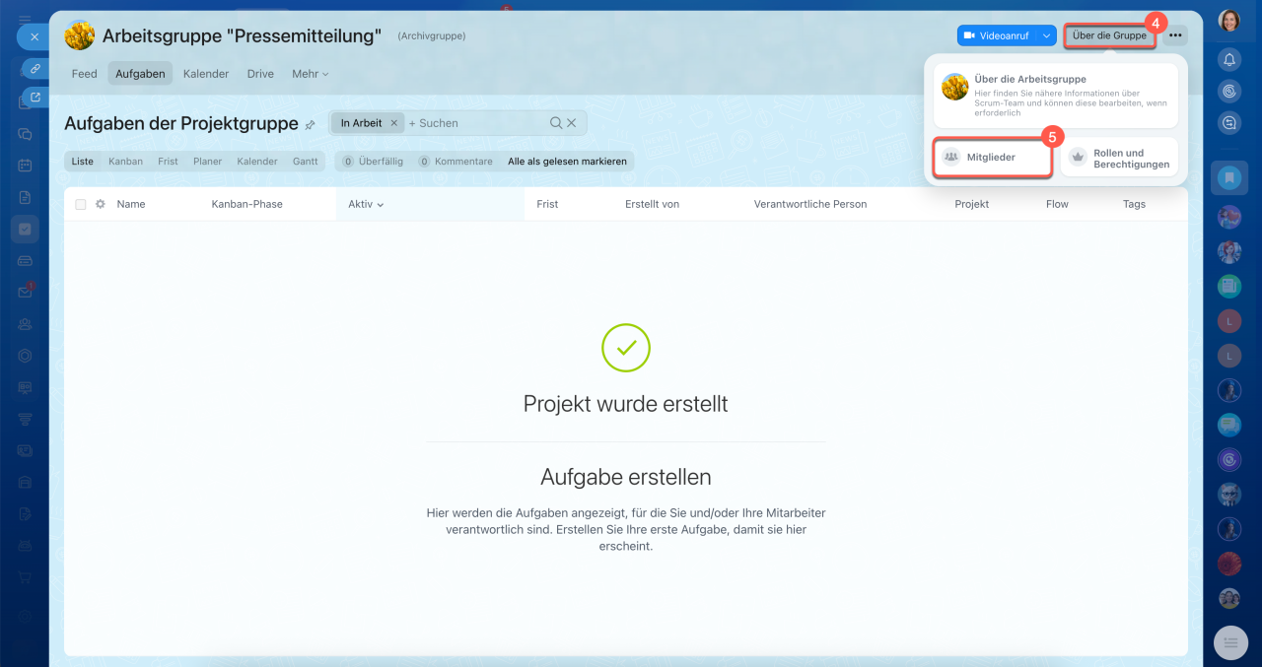Copy link using the chain icon
The width and height of the screenshot is (1262, 667).
pyautogui.click(x=35, y=68)
